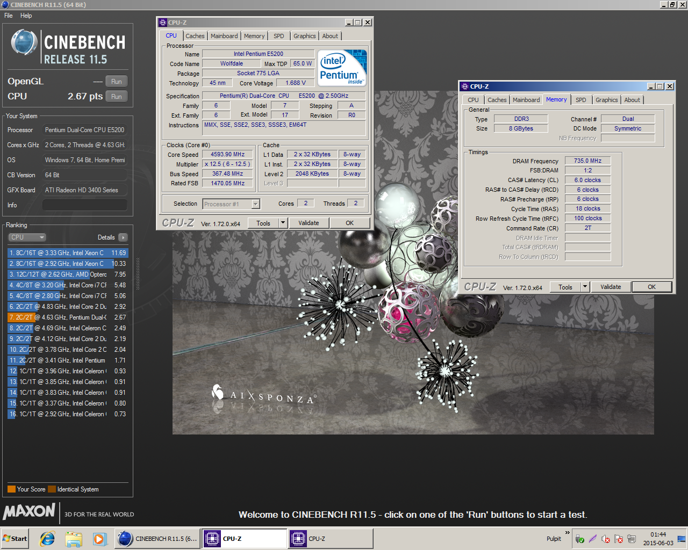Viewport: 688px width, 550px height.
Task: Click CPU-Z window icon in CPU tab window
Action: [163, 23]
